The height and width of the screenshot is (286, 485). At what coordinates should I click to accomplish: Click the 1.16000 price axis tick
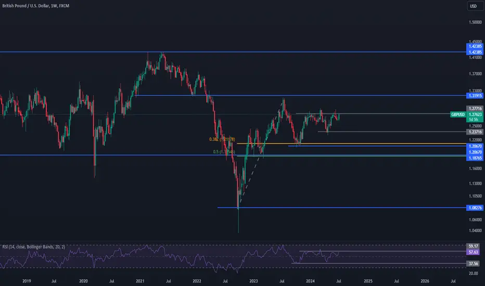click(476, 169)
